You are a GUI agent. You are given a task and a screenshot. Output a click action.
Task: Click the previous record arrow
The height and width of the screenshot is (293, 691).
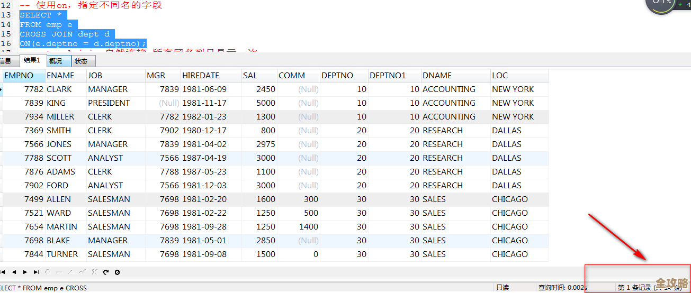14,272
